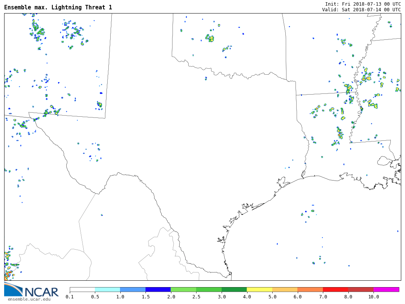Image resolution: width=405 pixels, height=304 pixels.
Task: Click the 'Ensemble max. Lightning Threat 1' title
Action: tap(58, 8)
